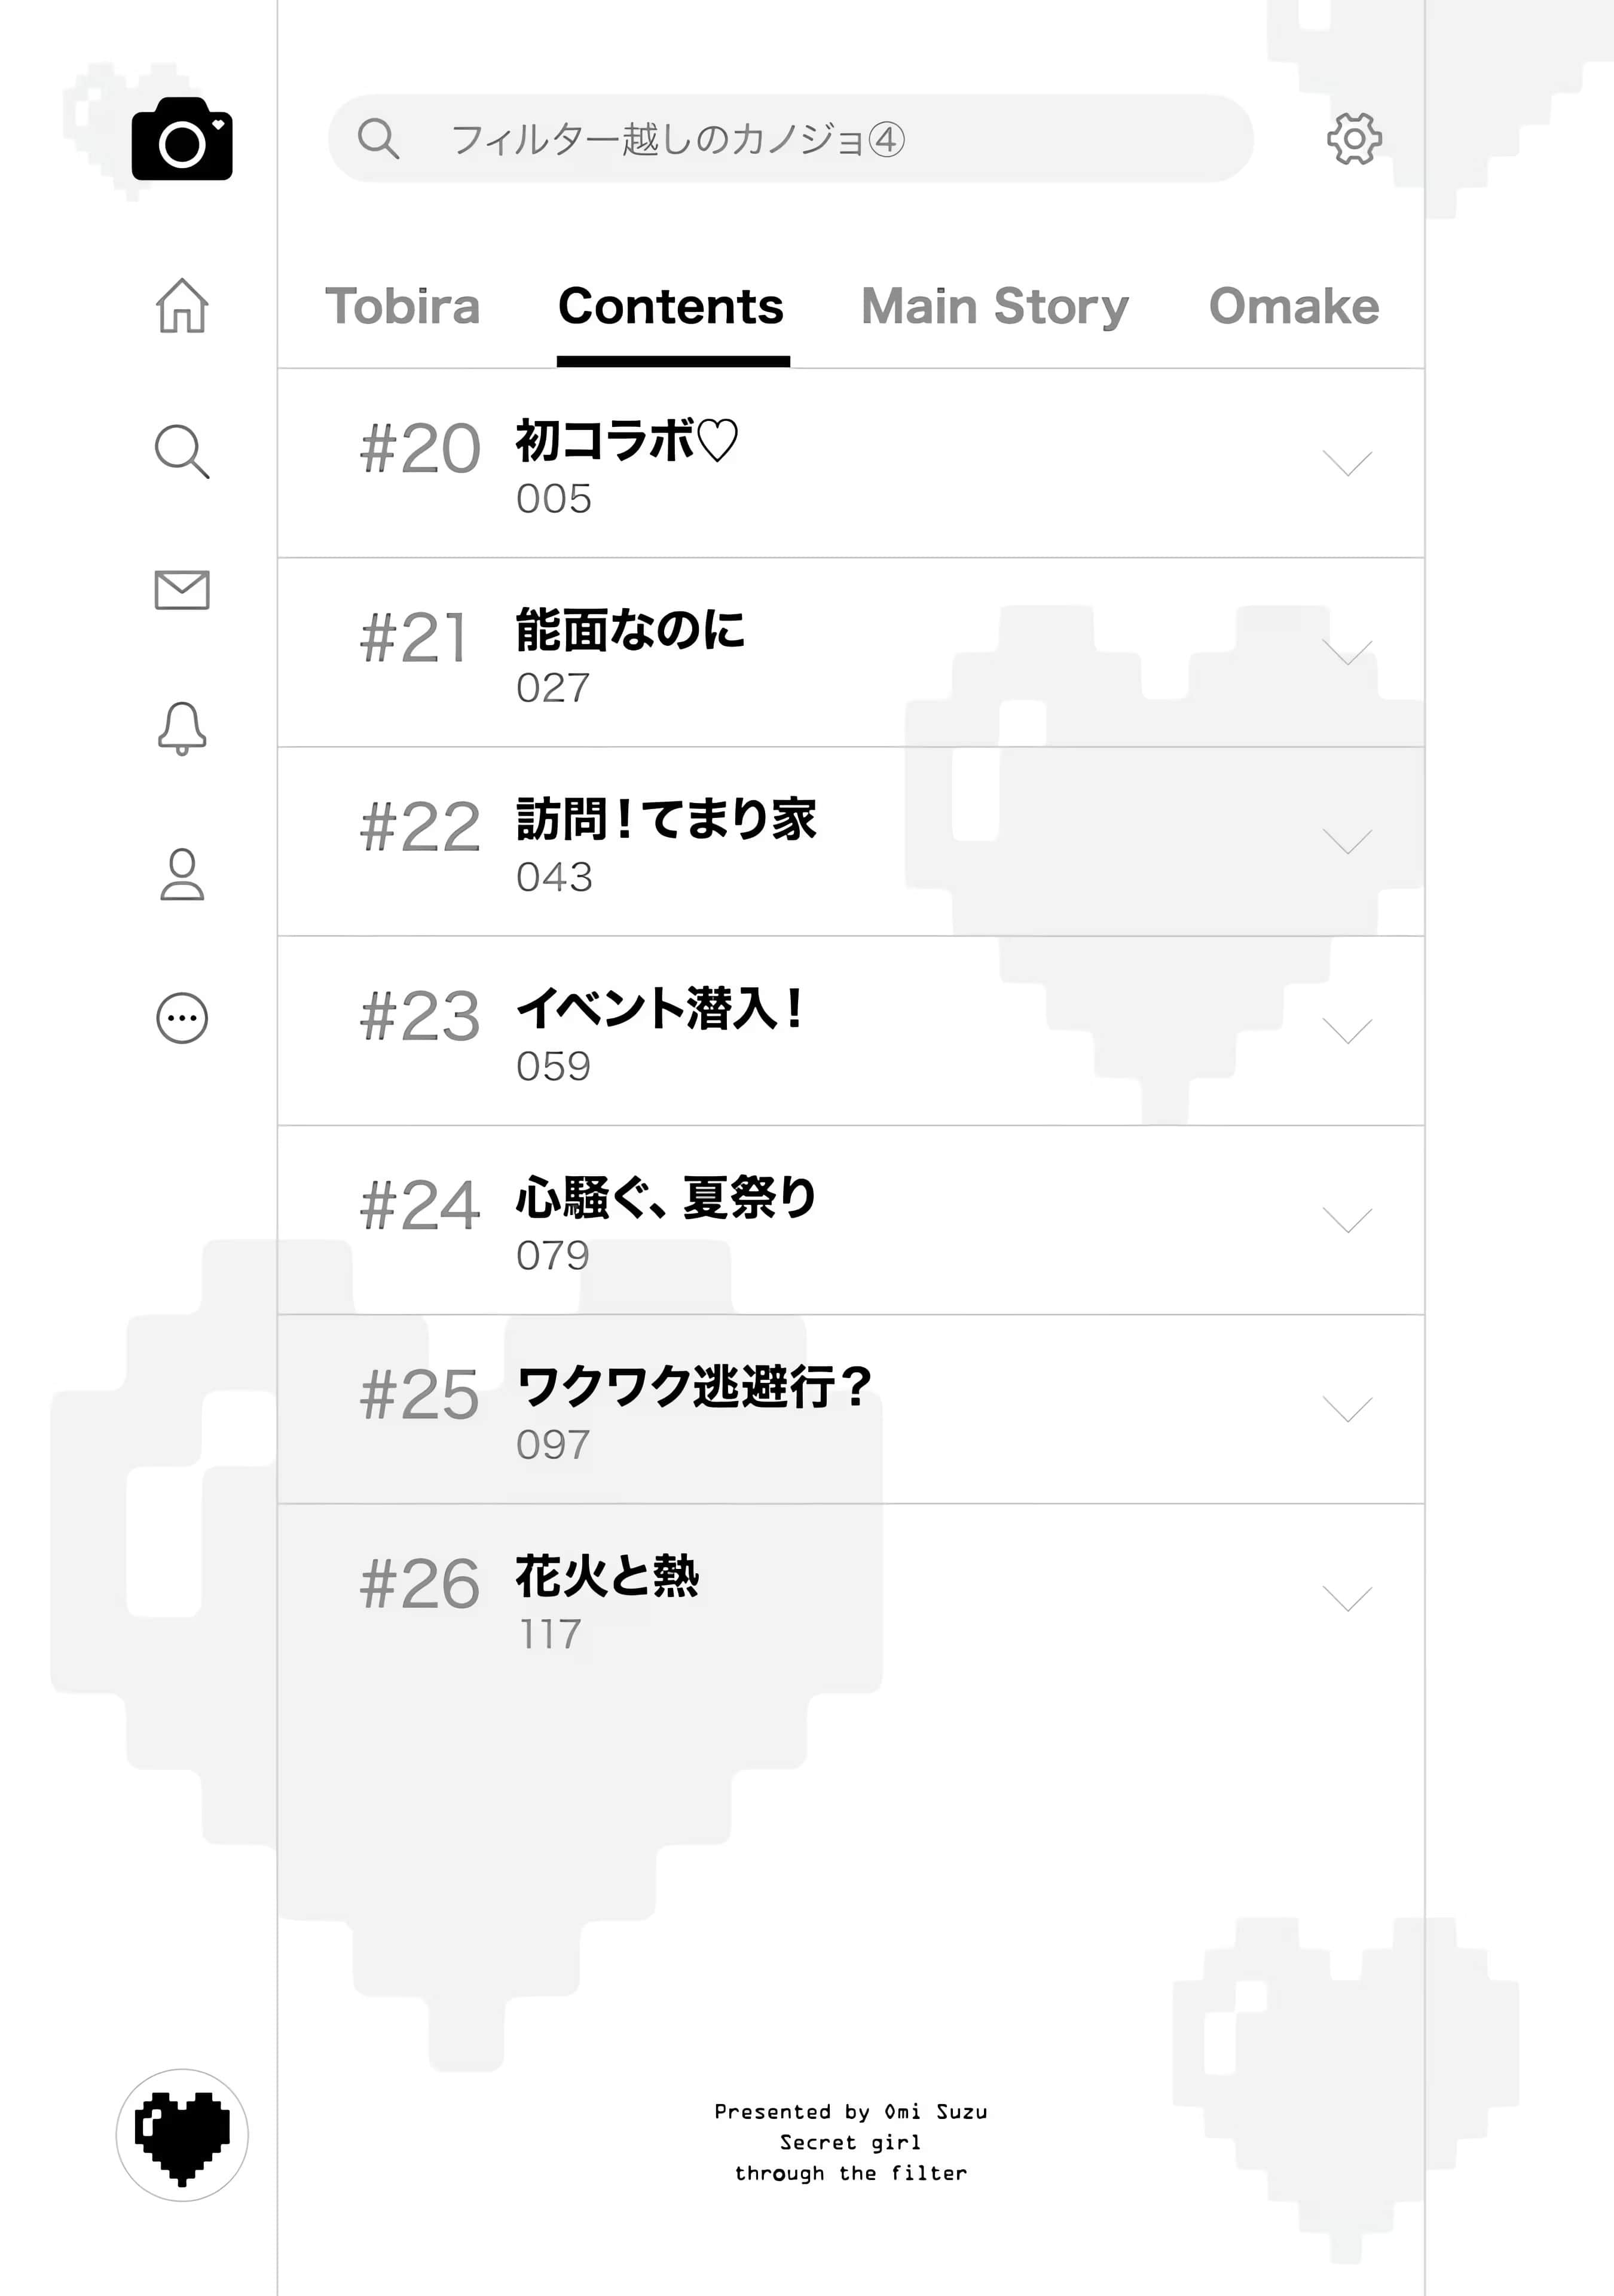1614x2296 pixels.
Task: Expand chapter #24 心騒ぐ、夏祭り chevron
Action: pyautogui.click(x=1346, y=1220)
